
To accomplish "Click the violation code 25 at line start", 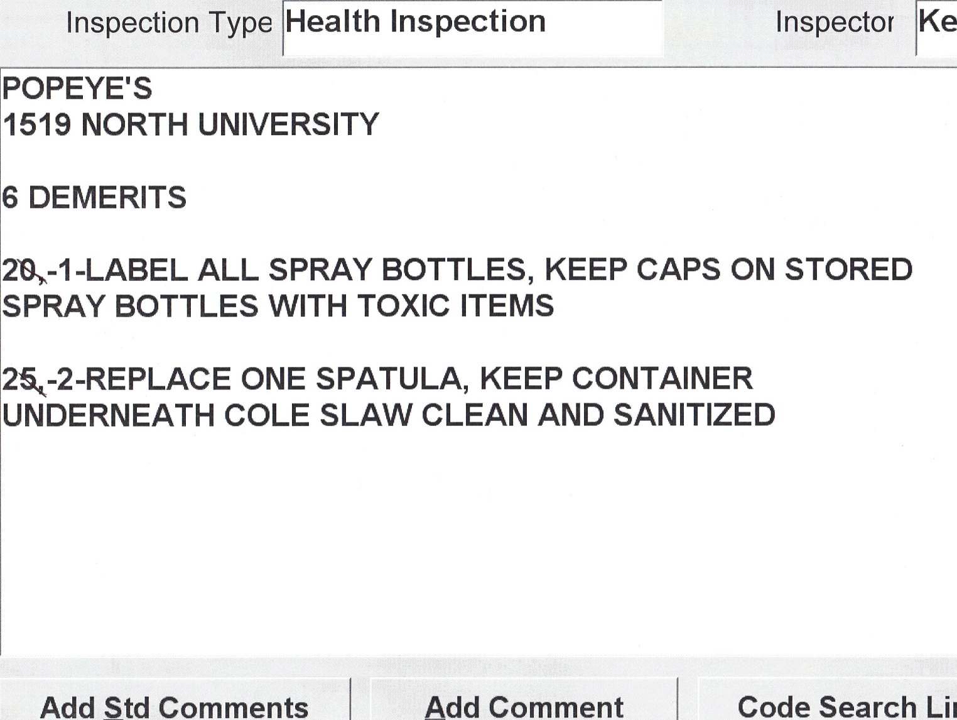I will (x=19, y=380).
